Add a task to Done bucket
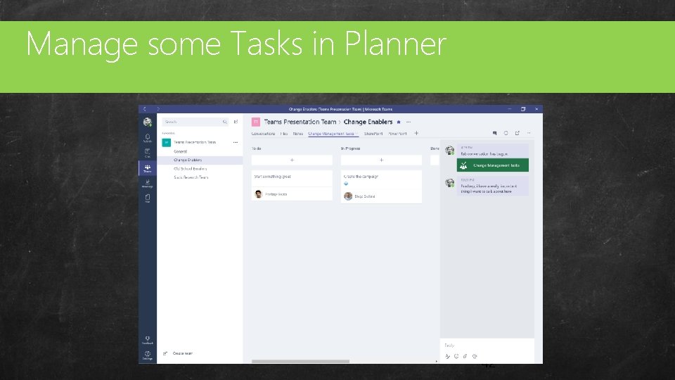The height and width of the screenshot is (380, 675). pyautogui.click(x=435, y=160)
